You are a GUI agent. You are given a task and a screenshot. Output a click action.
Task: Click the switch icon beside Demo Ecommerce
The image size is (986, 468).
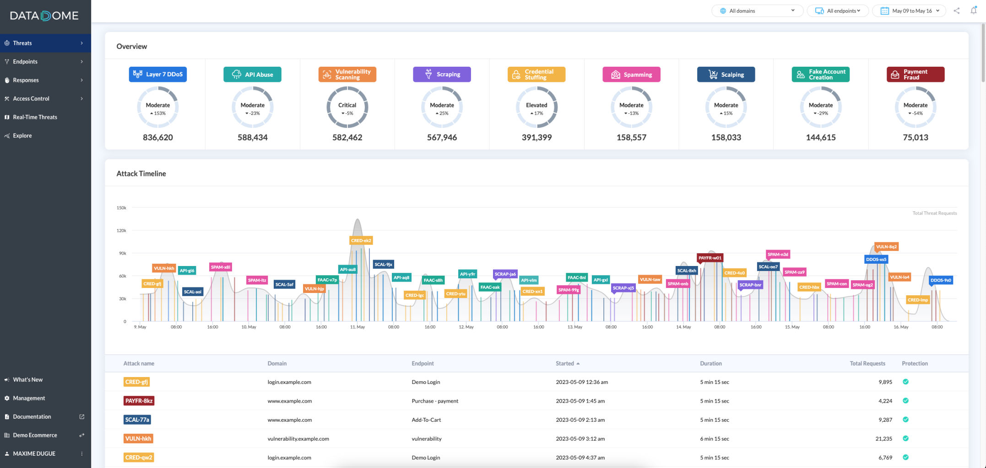82,435
